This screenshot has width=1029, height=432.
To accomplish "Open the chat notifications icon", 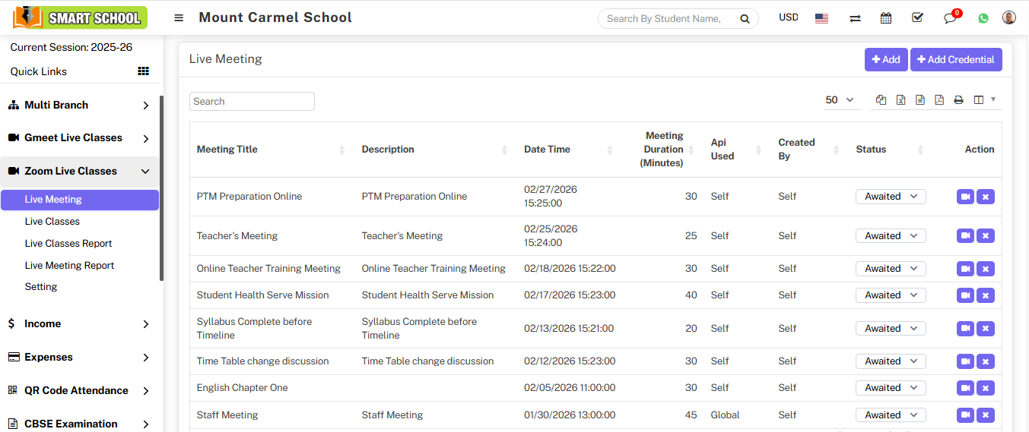I will tap(950, 18).
